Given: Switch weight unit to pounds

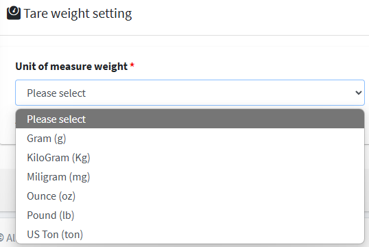Looking at the screenshot, I should click(190, 215).
